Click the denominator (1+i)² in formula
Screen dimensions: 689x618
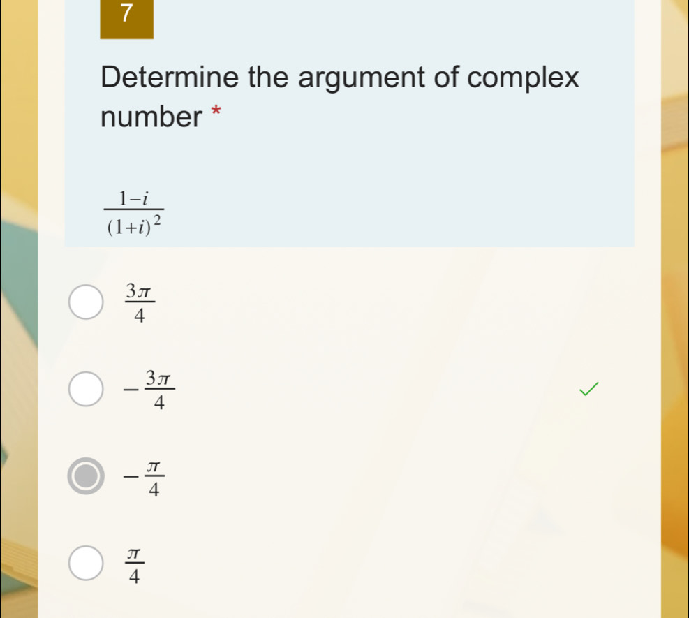click(134, 225)
